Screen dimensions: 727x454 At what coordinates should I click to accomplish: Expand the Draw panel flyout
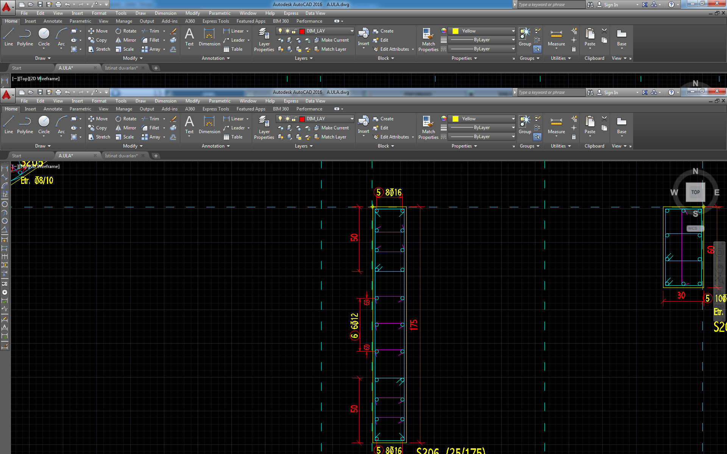click(43, 146)
